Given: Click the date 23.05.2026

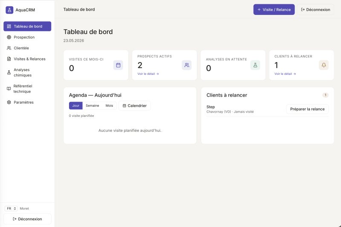Looking at the screenshot, I should coord(74,40).
